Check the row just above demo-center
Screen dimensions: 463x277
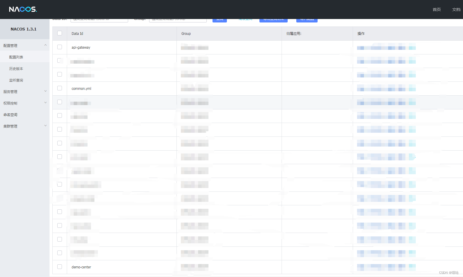(60, 253)
